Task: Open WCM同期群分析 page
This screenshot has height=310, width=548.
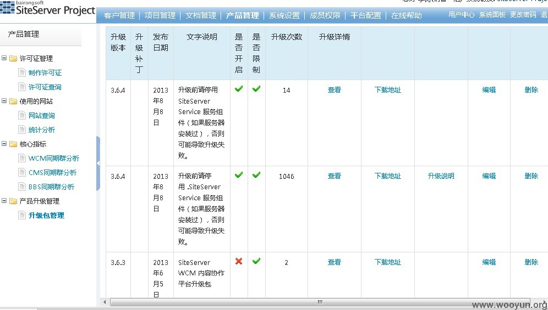Action: (54, 159)
